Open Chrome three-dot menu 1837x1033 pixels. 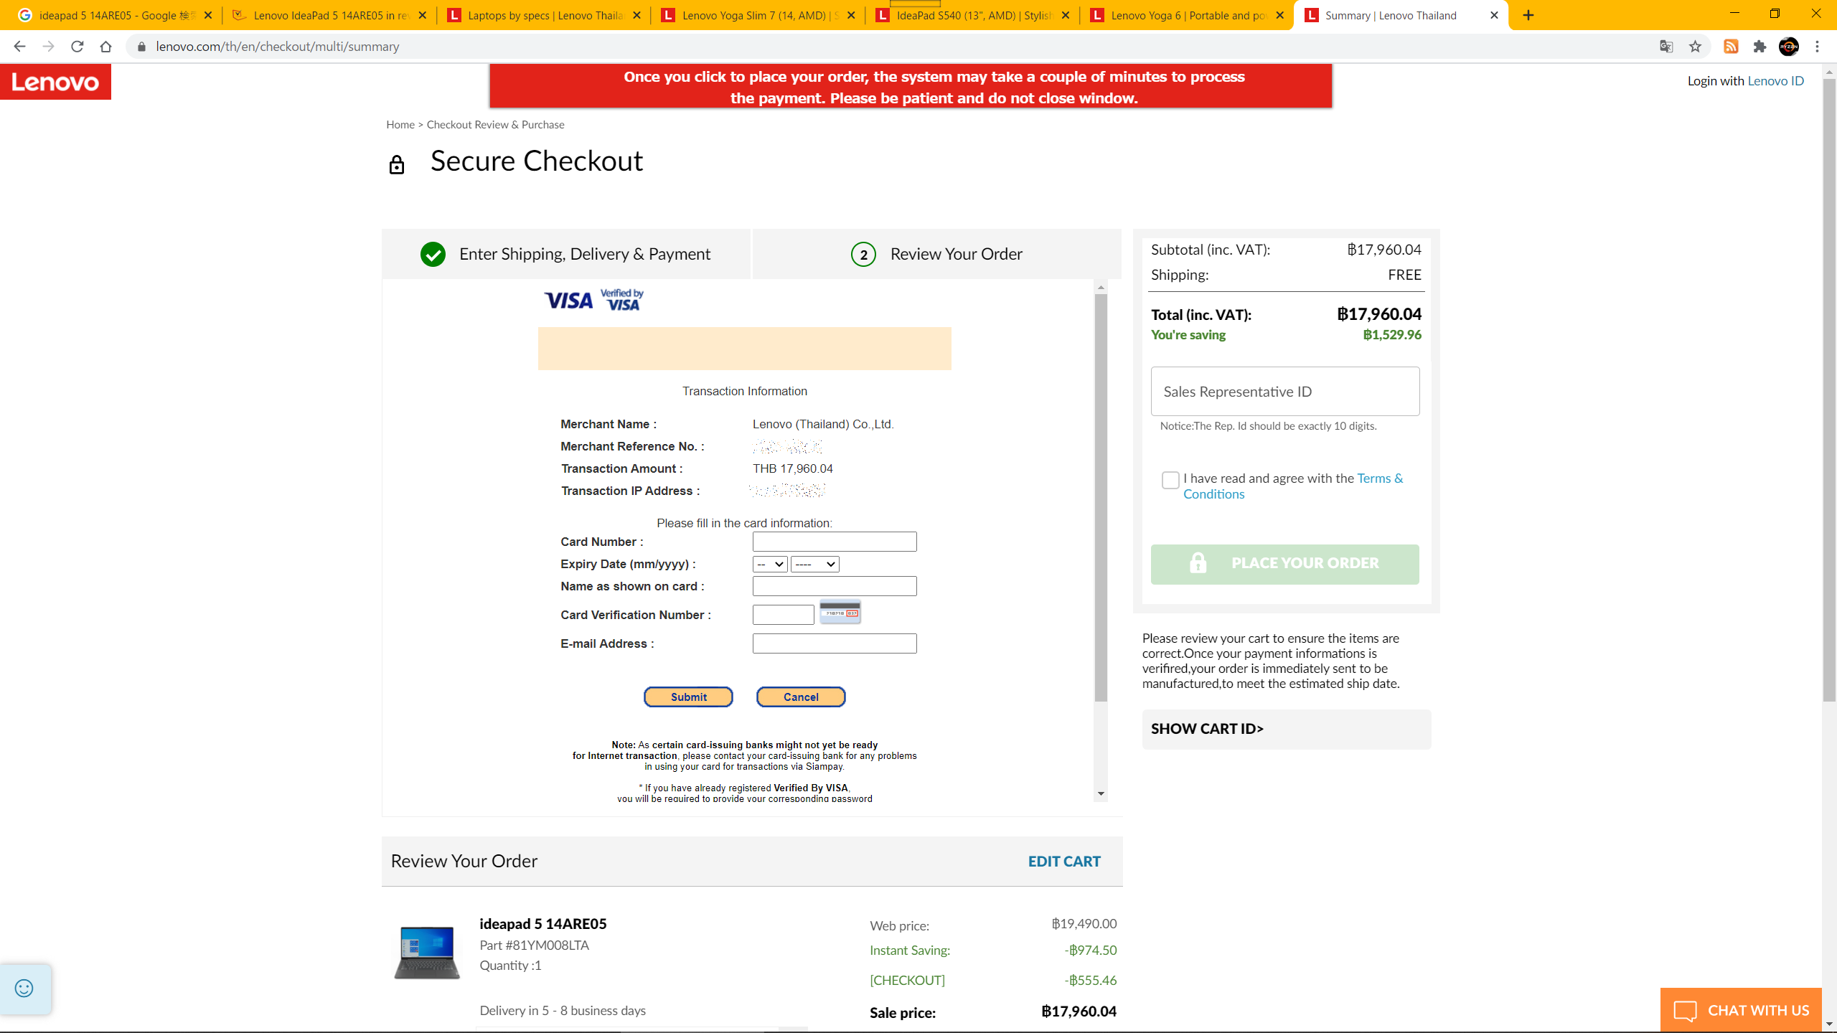(x=1817, y=47)
